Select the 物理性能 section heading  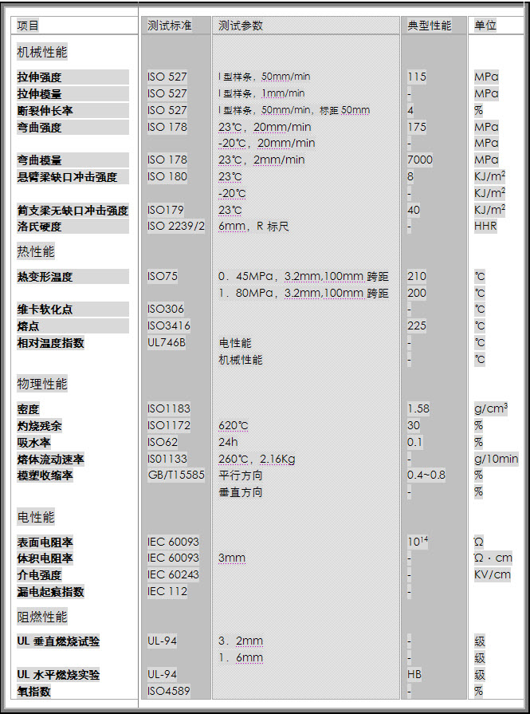point(42,385)
